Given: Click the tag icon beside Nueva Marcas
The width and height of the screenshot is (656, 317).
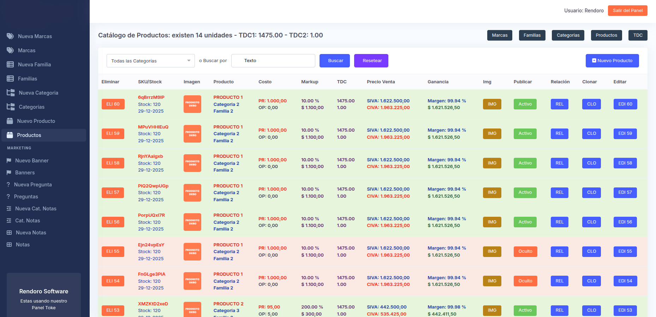Looking at the screenshot, I should [10, 36].
